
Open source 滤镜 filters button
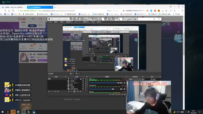pyautogui.click(x=78, y=74)
